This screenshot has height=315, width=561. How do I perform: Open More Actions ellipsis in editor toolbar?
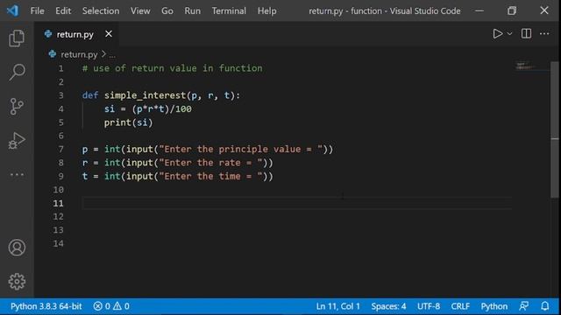[544, 33]
